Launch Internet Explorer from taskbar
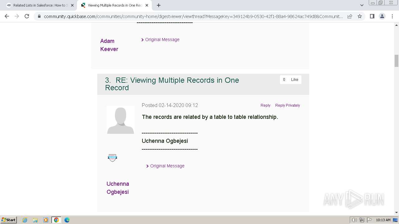The height and width of the screenshot is (224, 399). coord(25,220)
